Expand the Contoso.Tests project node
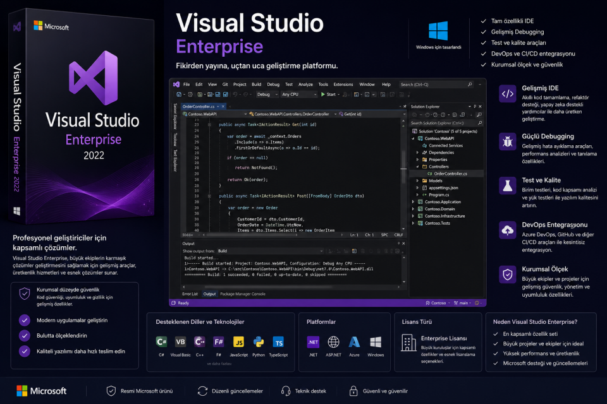The height and width of the screenshot is (404, 607). pos(413,223)
